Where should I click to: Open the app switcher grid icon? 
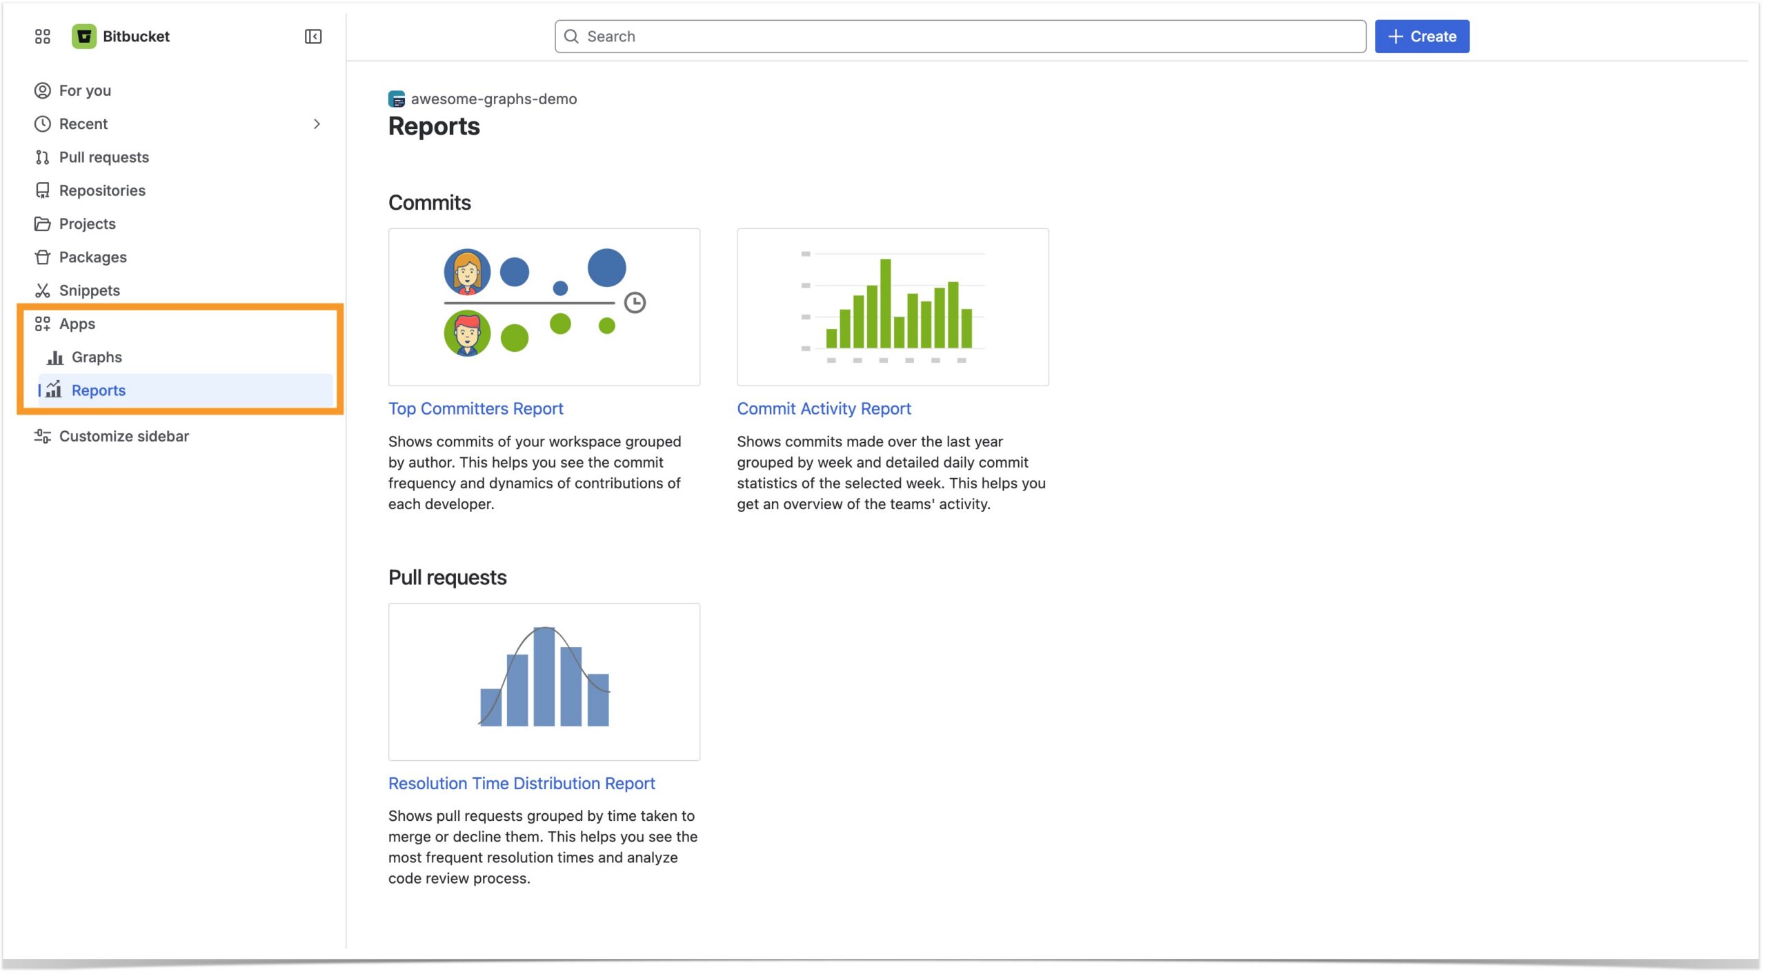coord(42,36)
